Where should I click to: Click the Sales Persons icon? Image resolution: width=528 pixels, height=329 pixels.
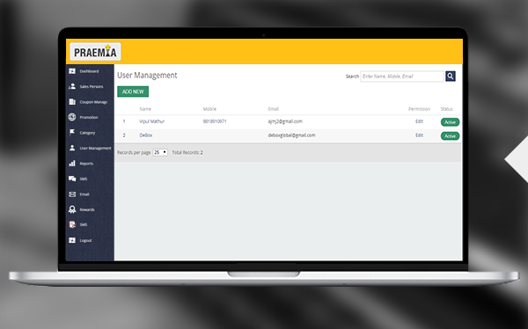pos(72,86)
